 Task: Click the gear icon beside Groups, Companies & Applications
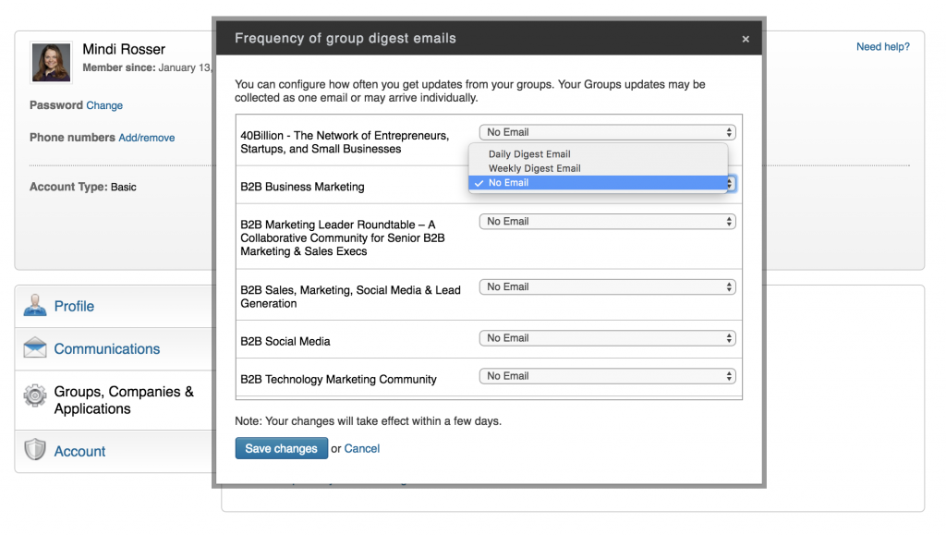(x=35, y=393)
